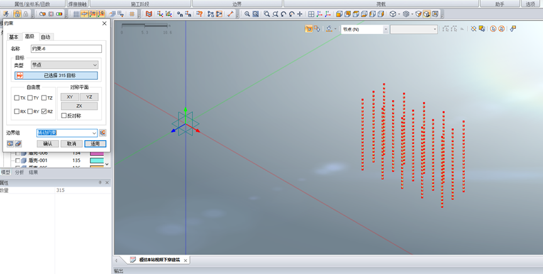The height and width of the screenshot is (274, 543).
Task: Select the orange measure distance icon
Action: (230, 14)
